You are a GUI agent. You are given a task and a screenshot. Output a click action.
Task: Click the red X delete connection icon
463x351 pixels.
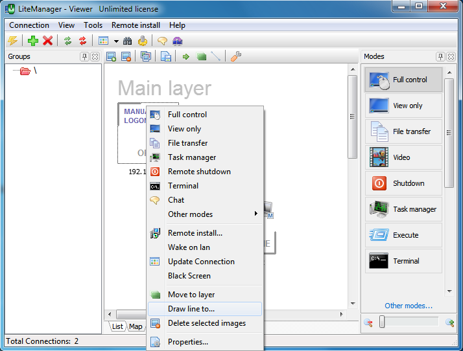[47, 41]
